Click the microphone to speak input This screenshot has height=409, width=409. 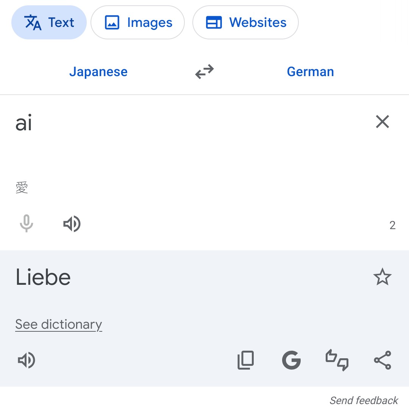tap(27, 224)
